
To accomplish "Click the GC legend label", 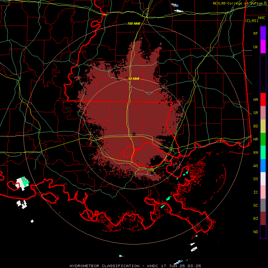I will click(x=255, y=205).
